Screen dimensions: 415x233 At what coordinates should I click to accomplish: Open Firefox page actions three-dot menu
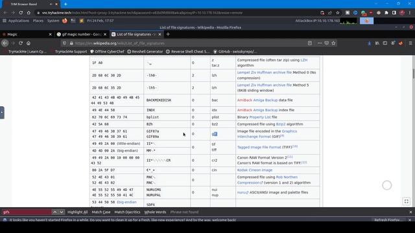point(320,43)
